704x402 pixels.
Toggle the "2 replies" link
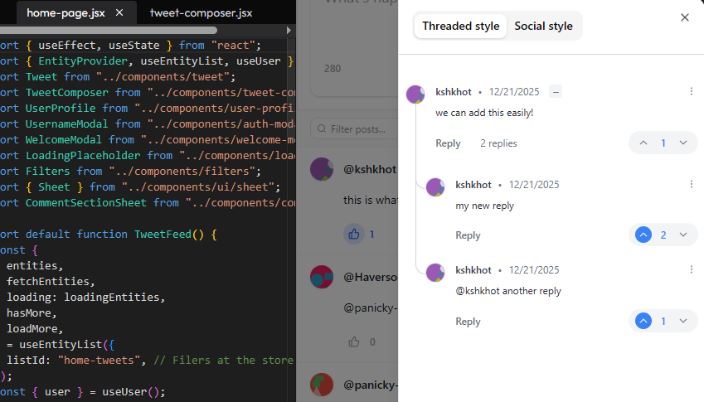click(498, 143)
